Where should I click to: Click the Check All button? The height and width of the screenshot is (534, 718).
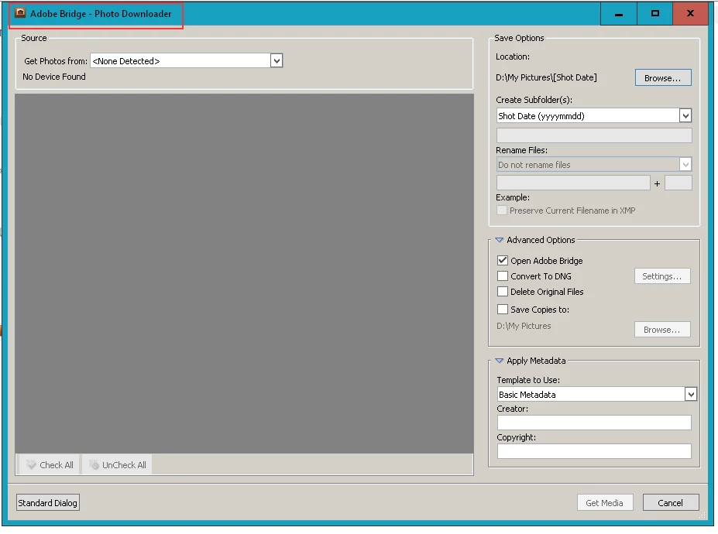point(50,465)
